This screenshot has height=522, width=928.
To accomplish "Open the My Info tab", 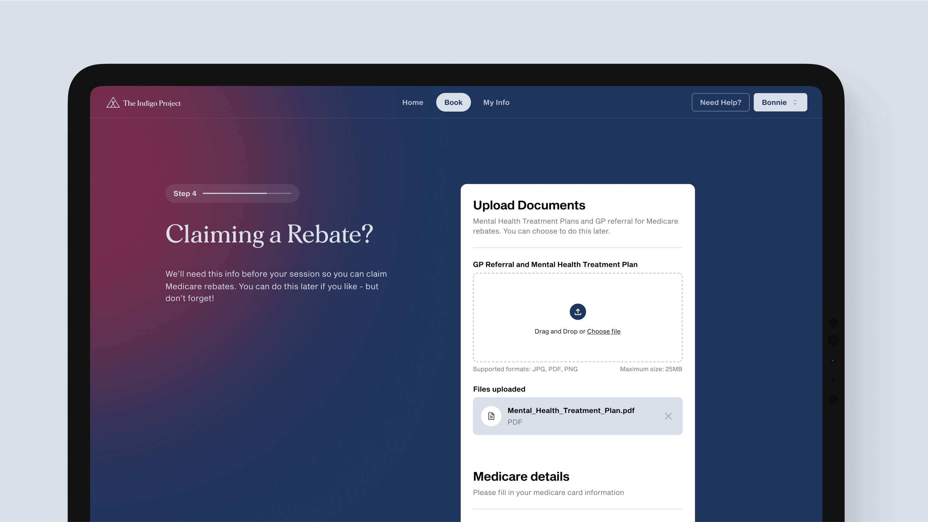I will point(496,103).
